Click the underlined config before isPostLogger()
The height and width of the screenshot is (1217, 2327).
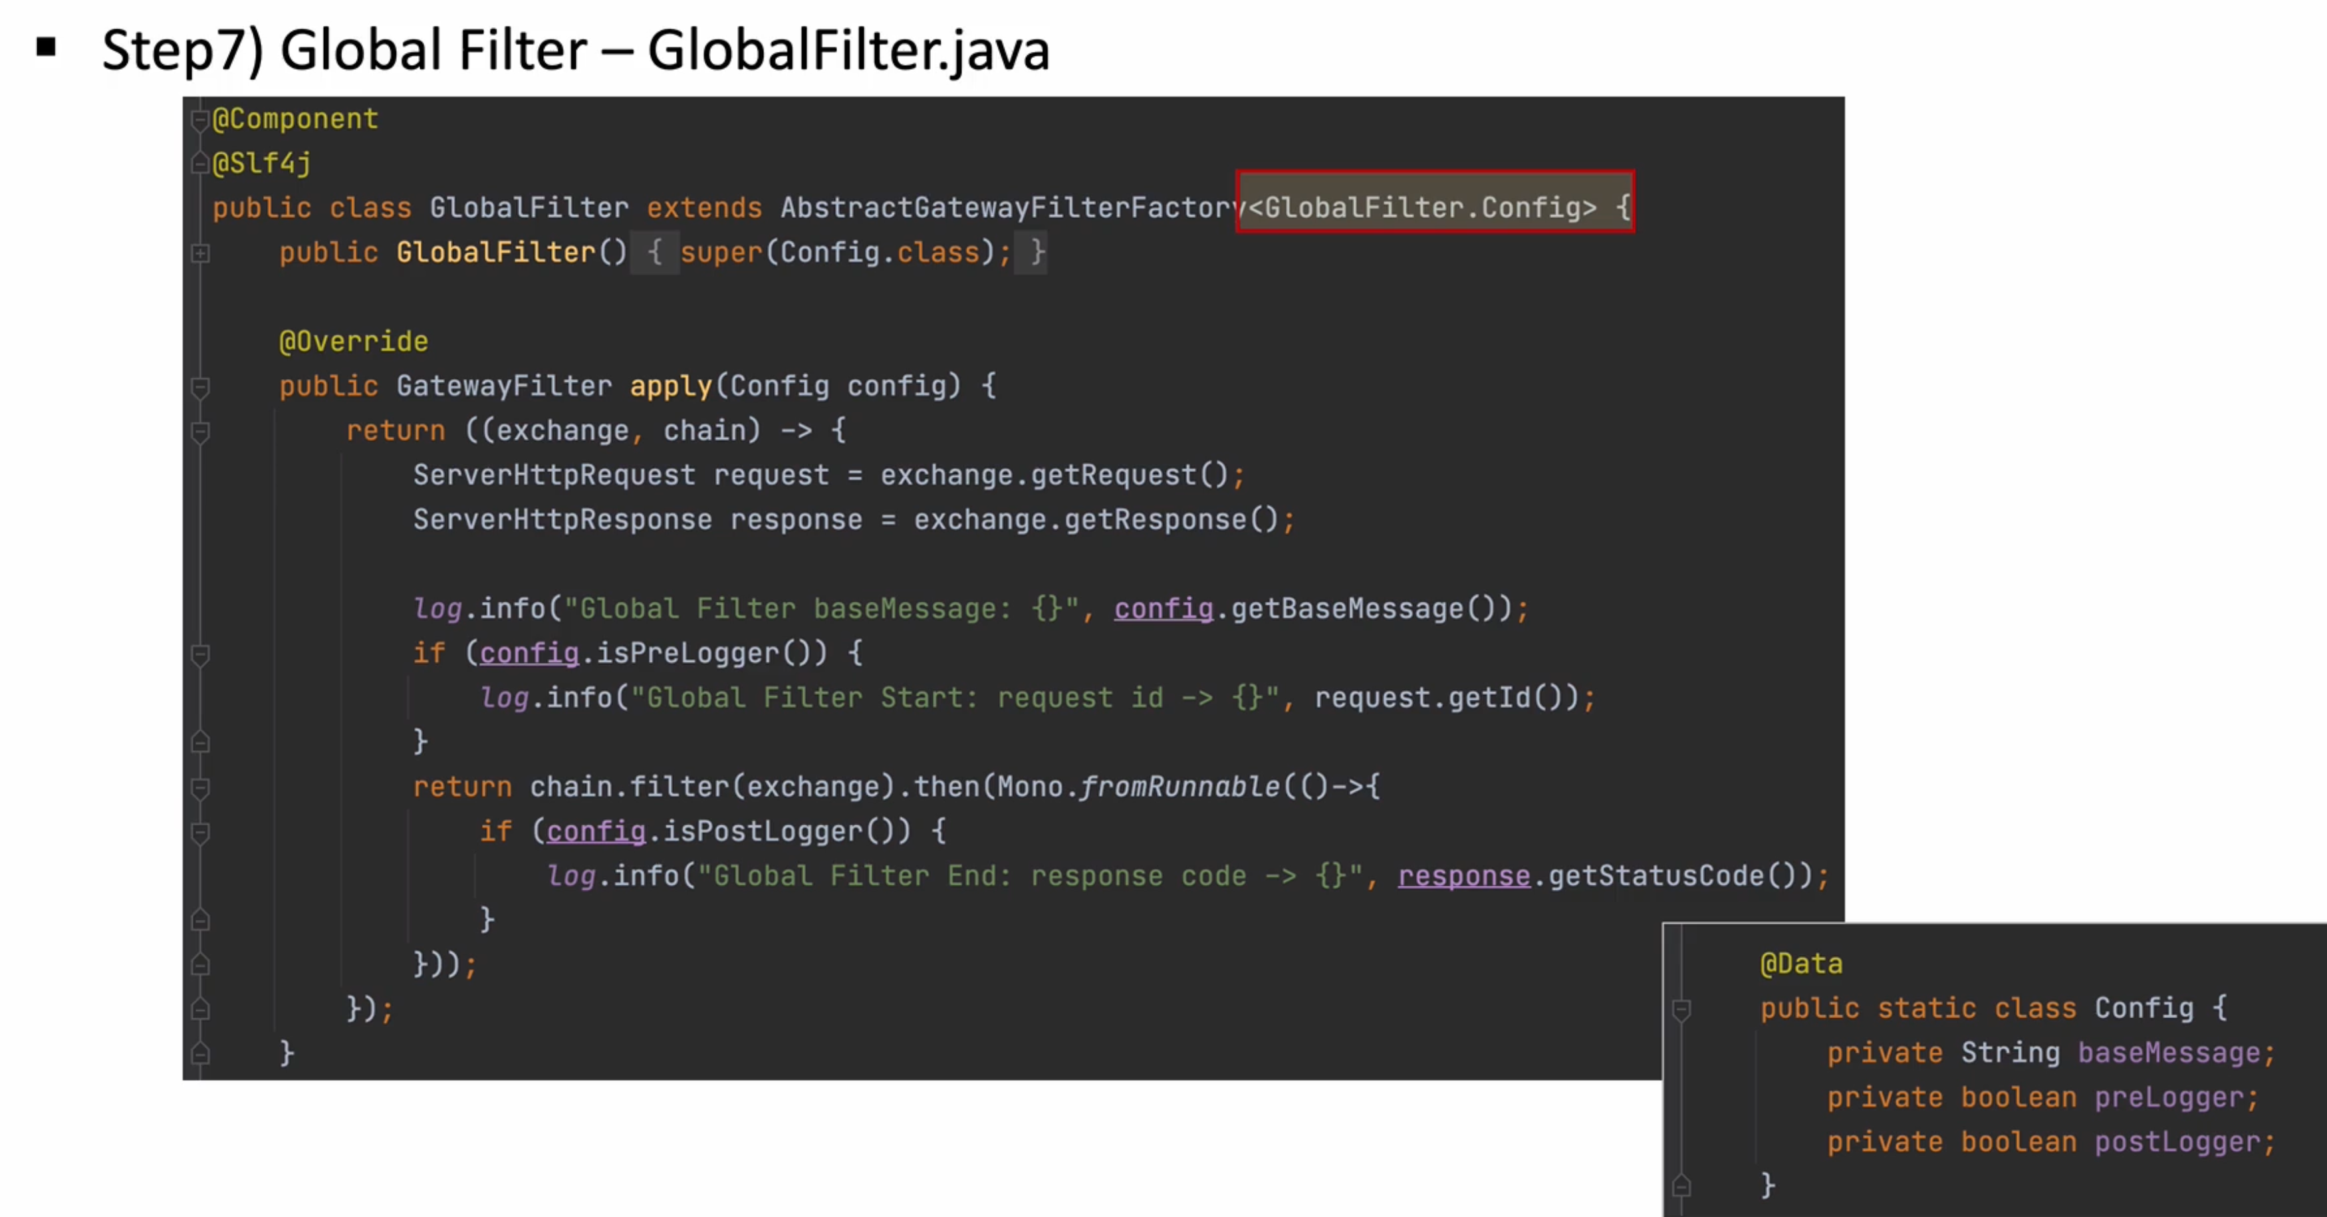pos(596,831)
